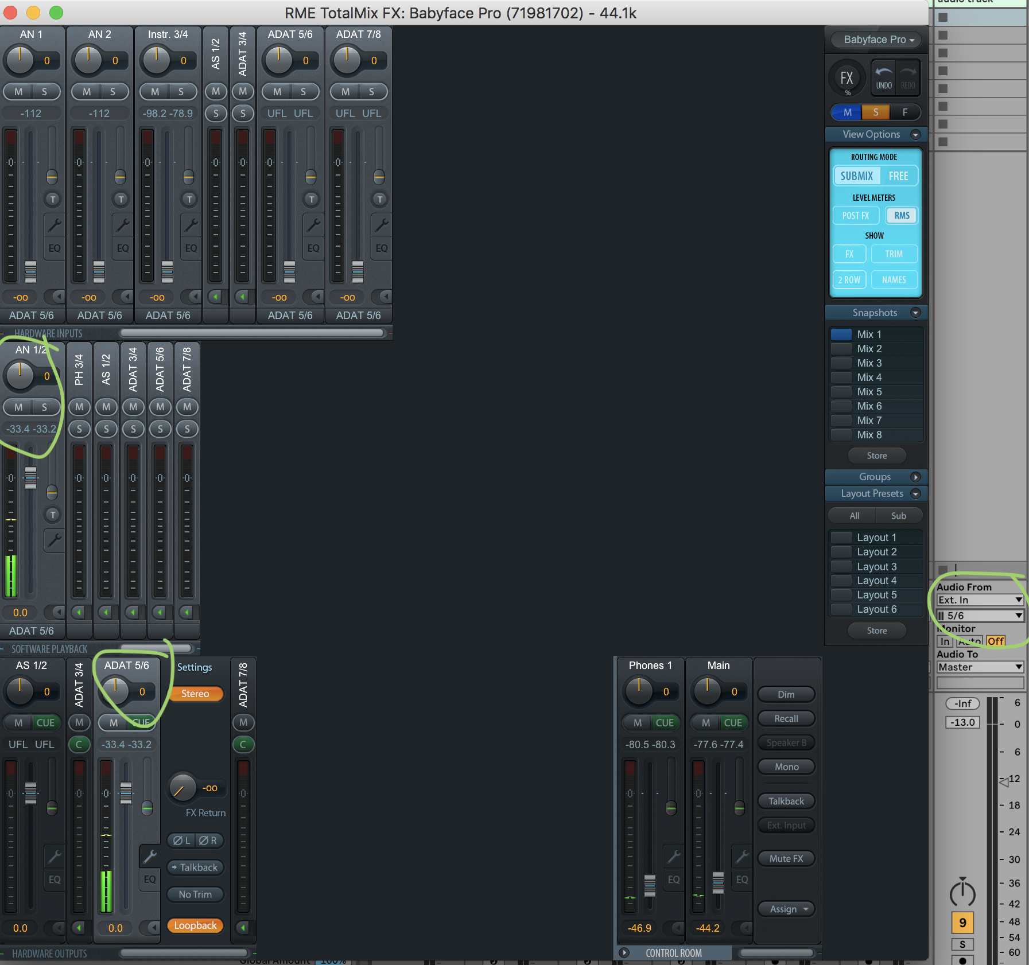
Task: Click the FX Return knob
Action: [182, 788]
